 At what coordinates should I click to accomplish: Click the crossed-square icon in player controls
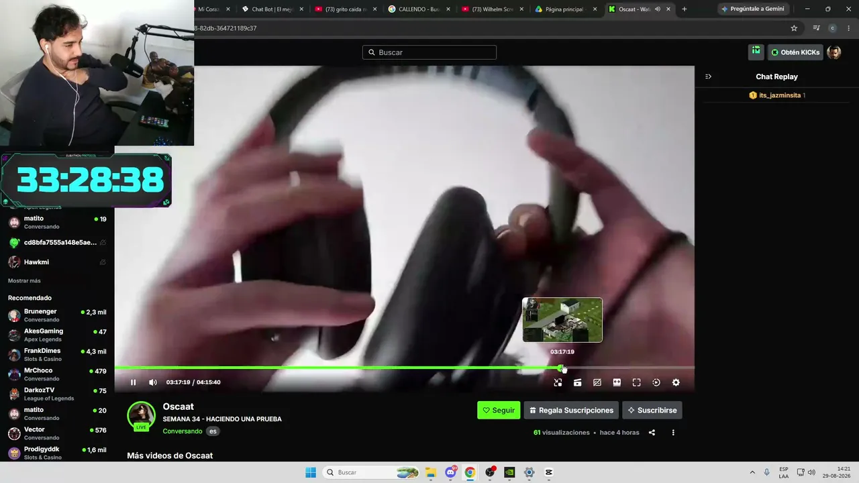(x=597, y=382)
